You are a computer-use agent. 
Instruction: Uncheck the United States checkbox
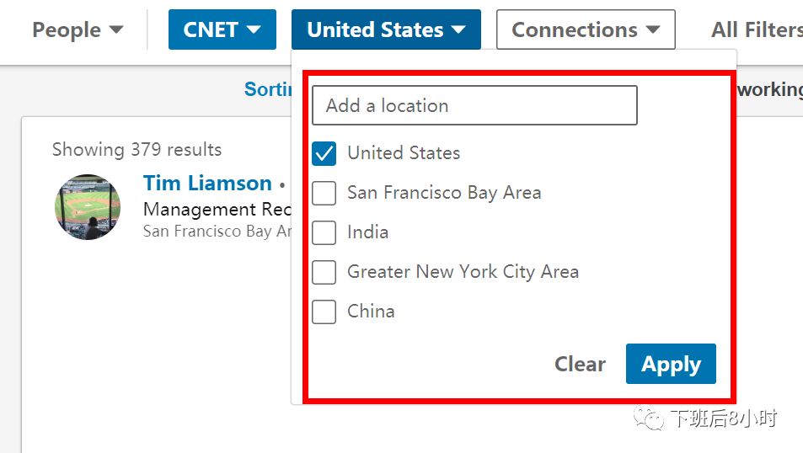point(324,153)
